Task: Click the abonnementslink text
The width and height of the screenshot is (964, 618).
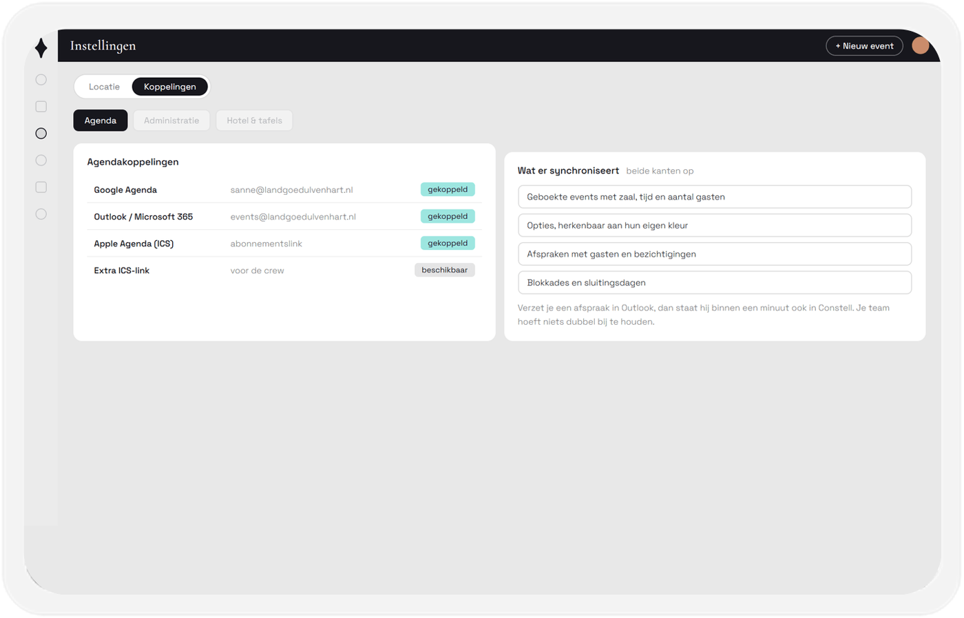Action: [x=266, y=244]
